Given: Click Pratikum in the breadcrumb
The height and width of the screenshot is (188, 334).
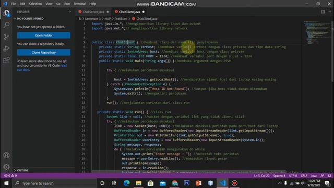Looking at the screenshot, I should pyautogui.click(x=121, y=19).
